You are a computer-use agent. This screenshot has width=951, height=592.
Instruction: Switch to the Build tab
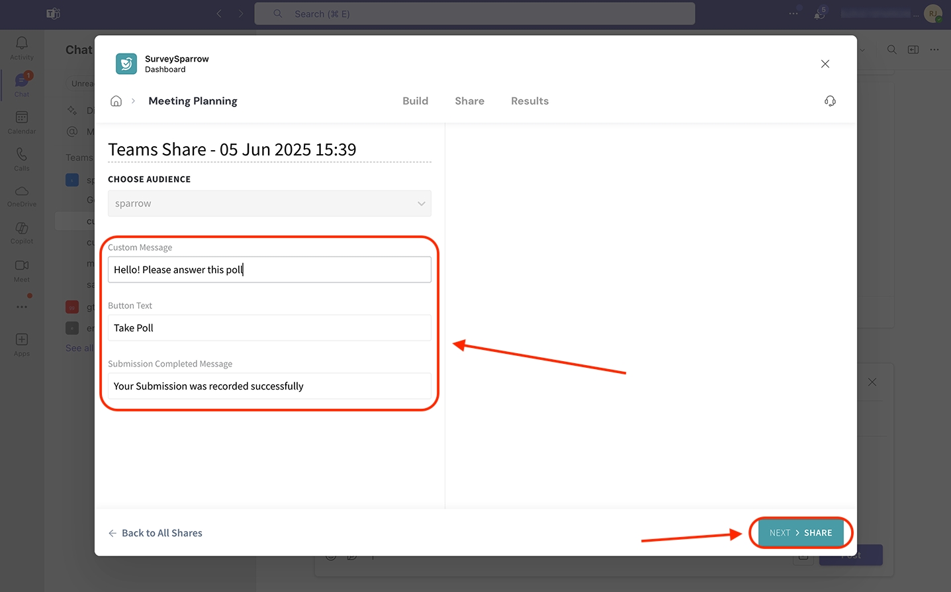(415, 101)
